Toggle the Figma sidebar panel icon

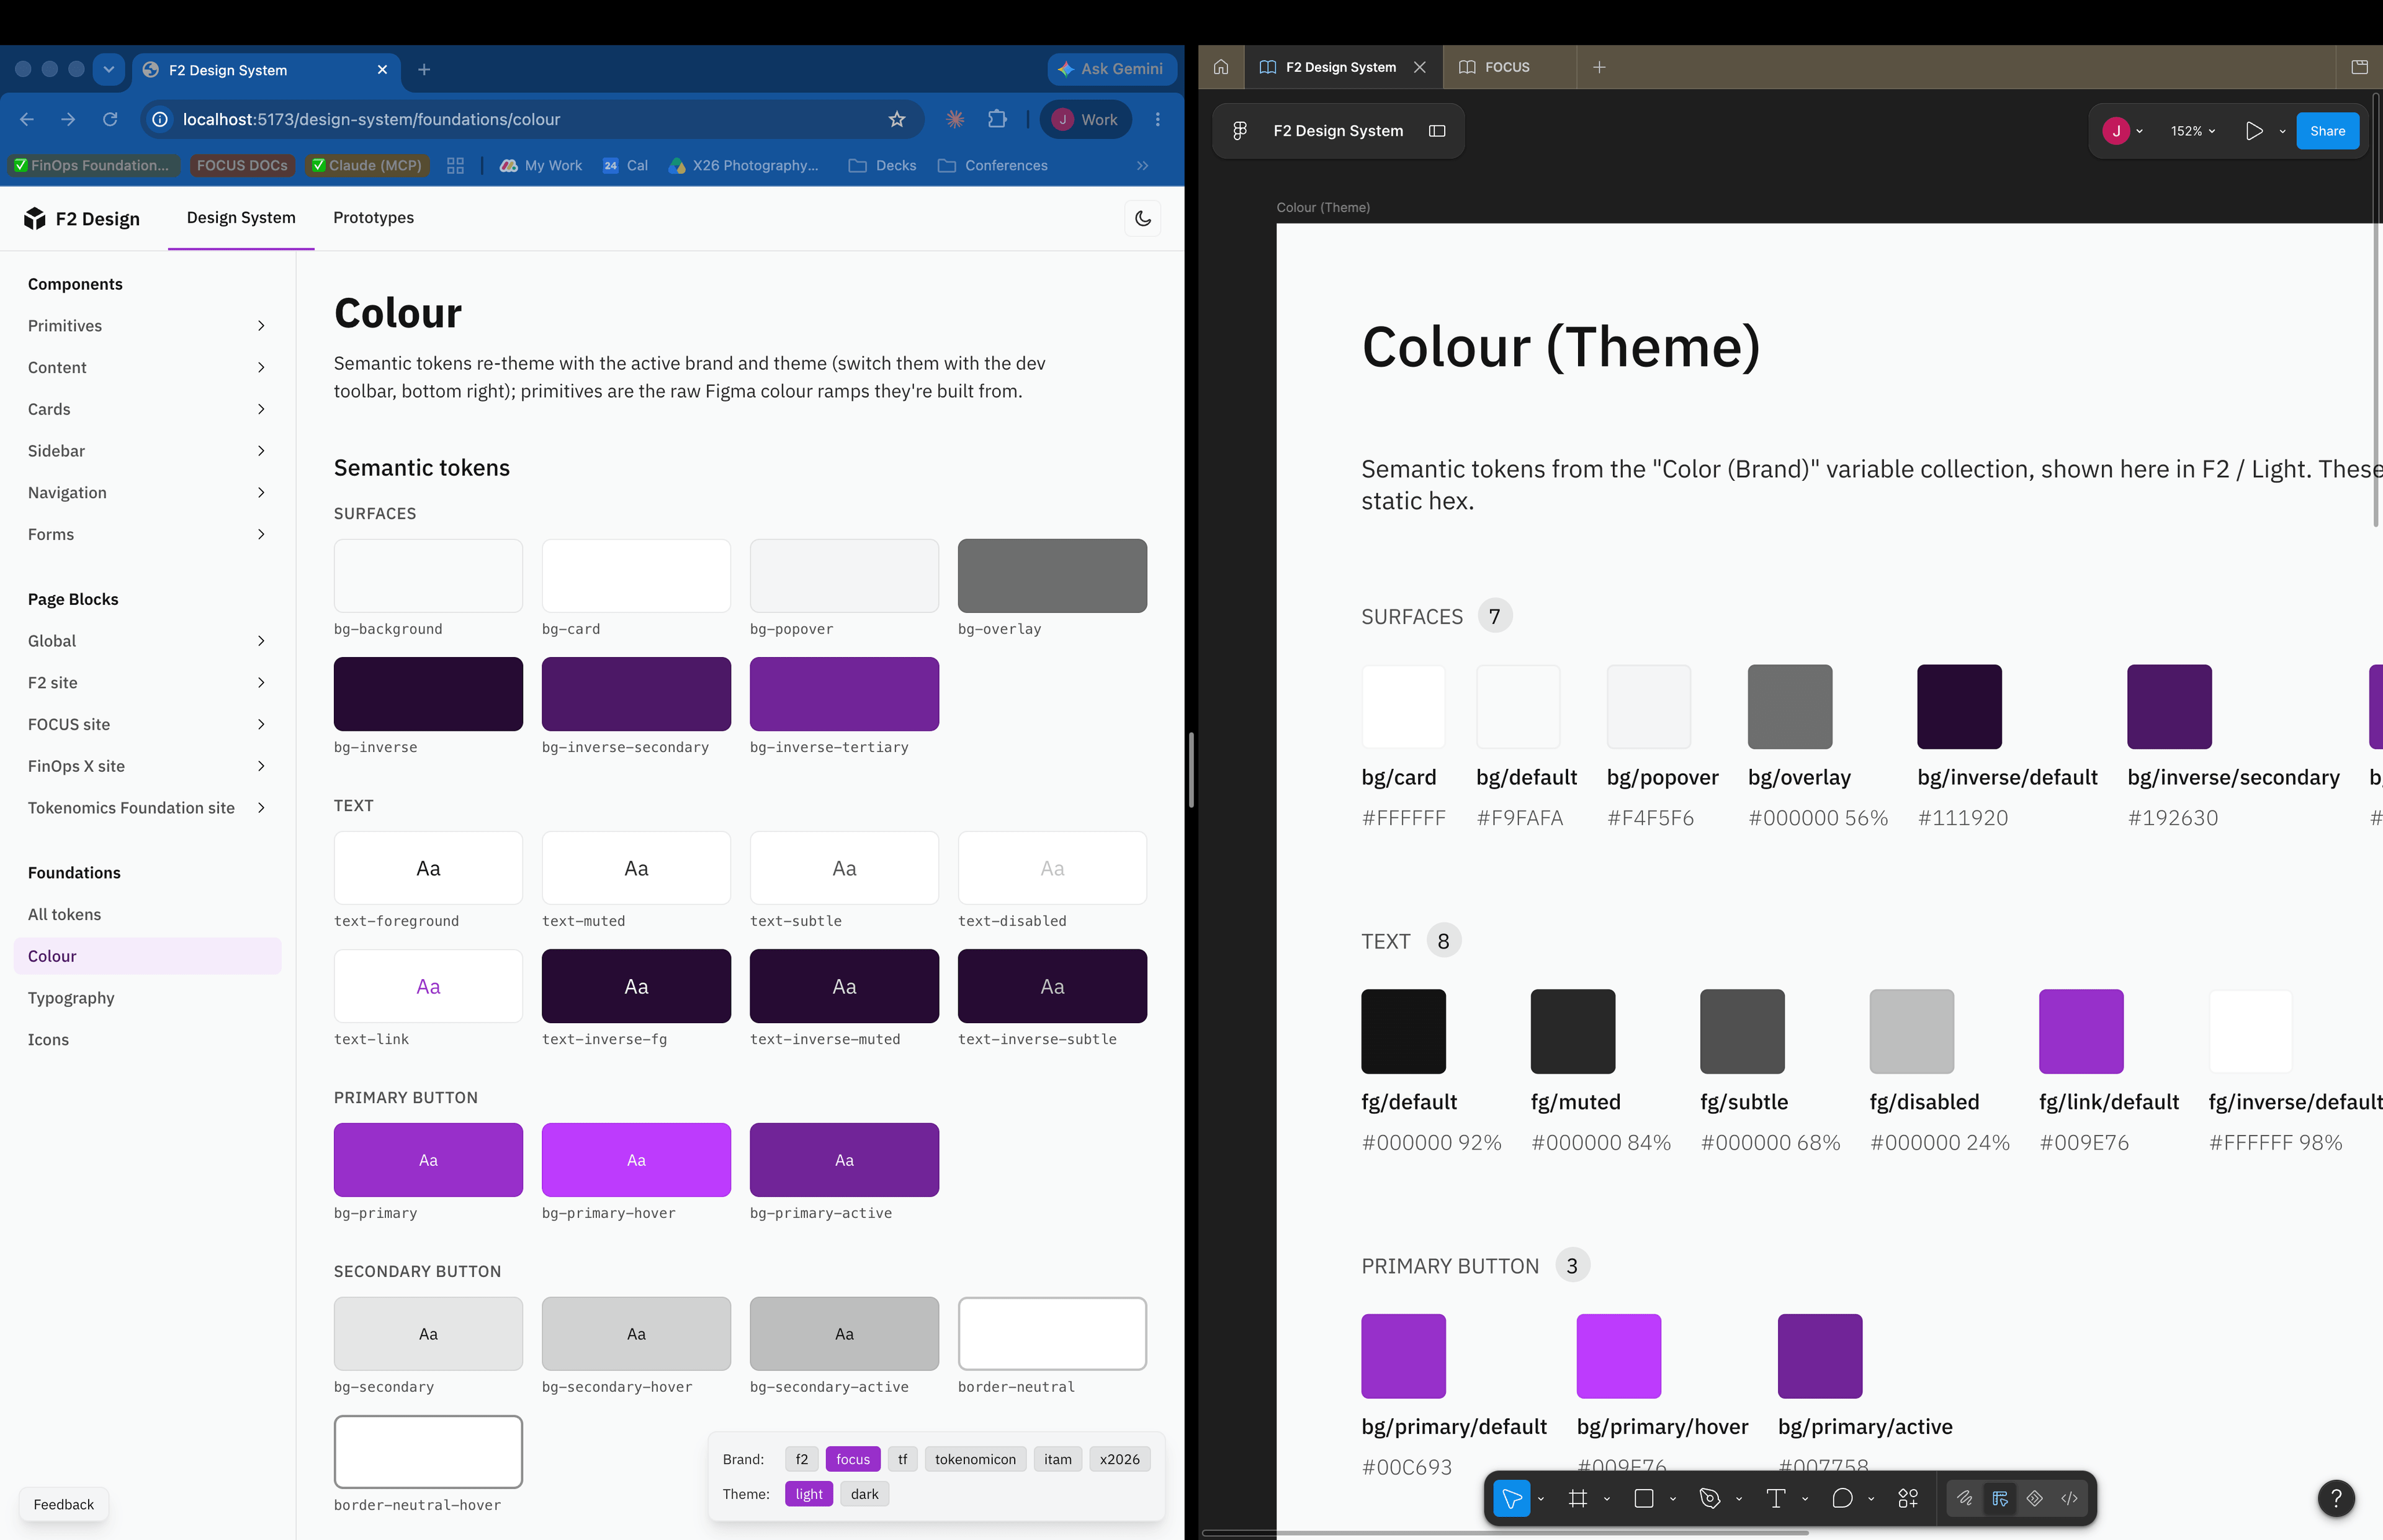tap(1437, 131)
